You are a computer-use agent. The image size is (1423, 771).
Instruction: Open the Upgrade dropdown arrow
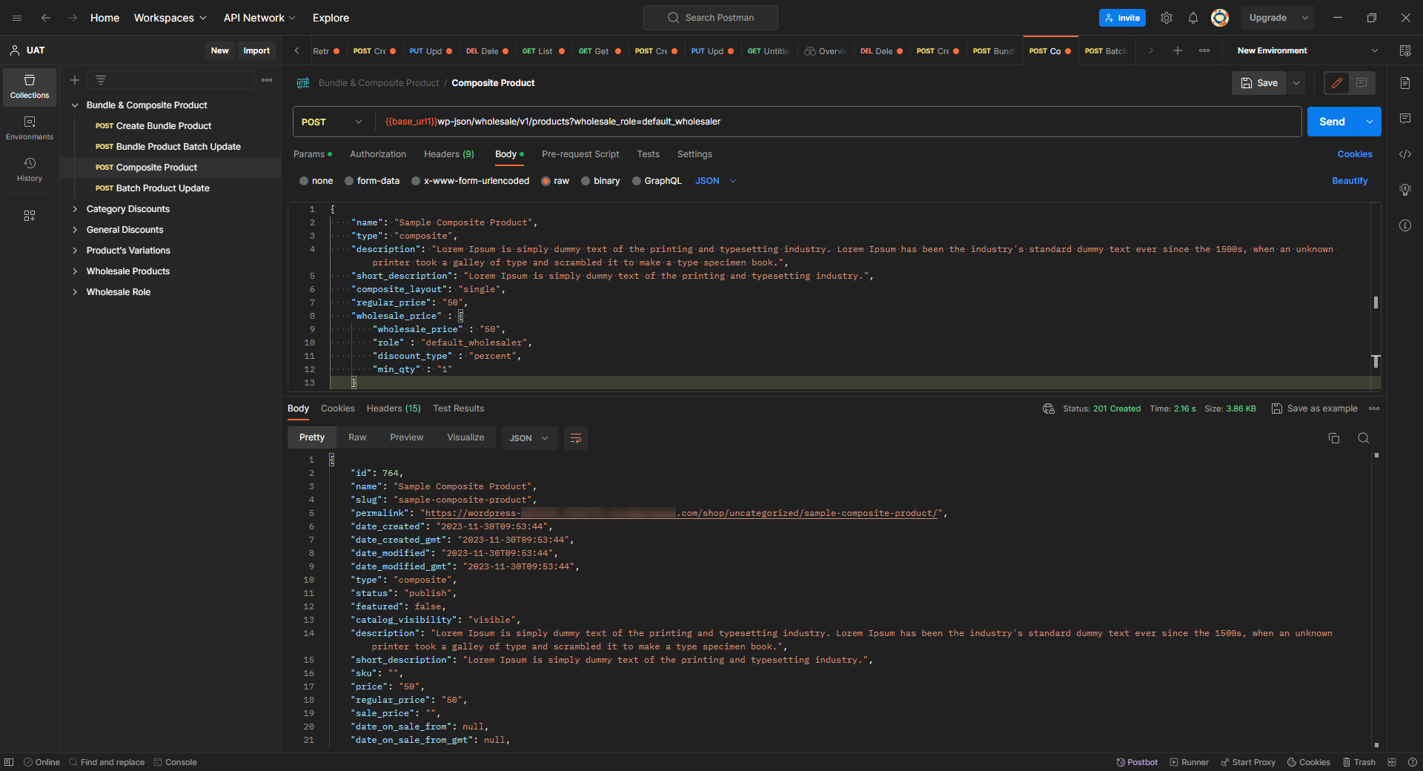pyautogui.click(x=1305, y=18)
